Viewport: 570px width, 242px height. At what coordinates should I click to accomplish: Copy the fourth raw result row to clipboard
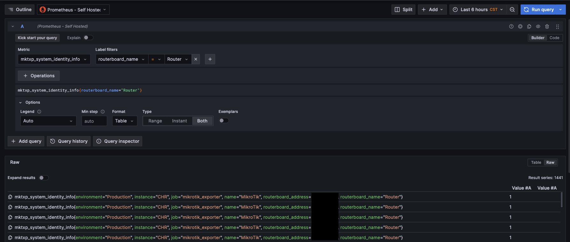10,227
